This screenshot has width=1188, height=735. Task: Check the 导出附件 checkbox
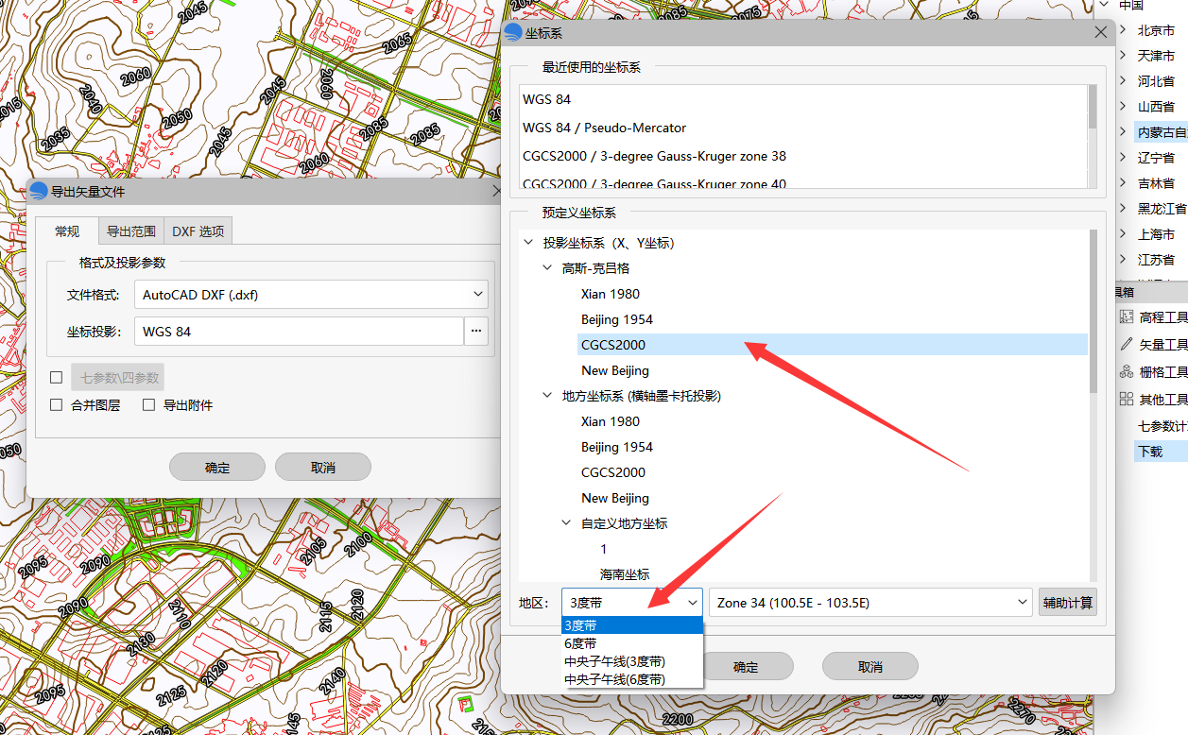pyautogui.click(x=148, y=405)
